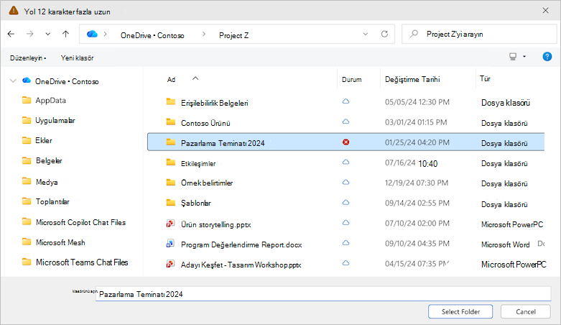561x325 pixels.
Task: Close the dialog window
Action: 545,10
